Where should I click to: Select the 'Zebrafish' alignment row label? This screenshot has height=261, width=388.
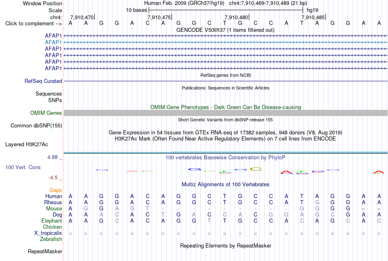[x=51, y=239]
